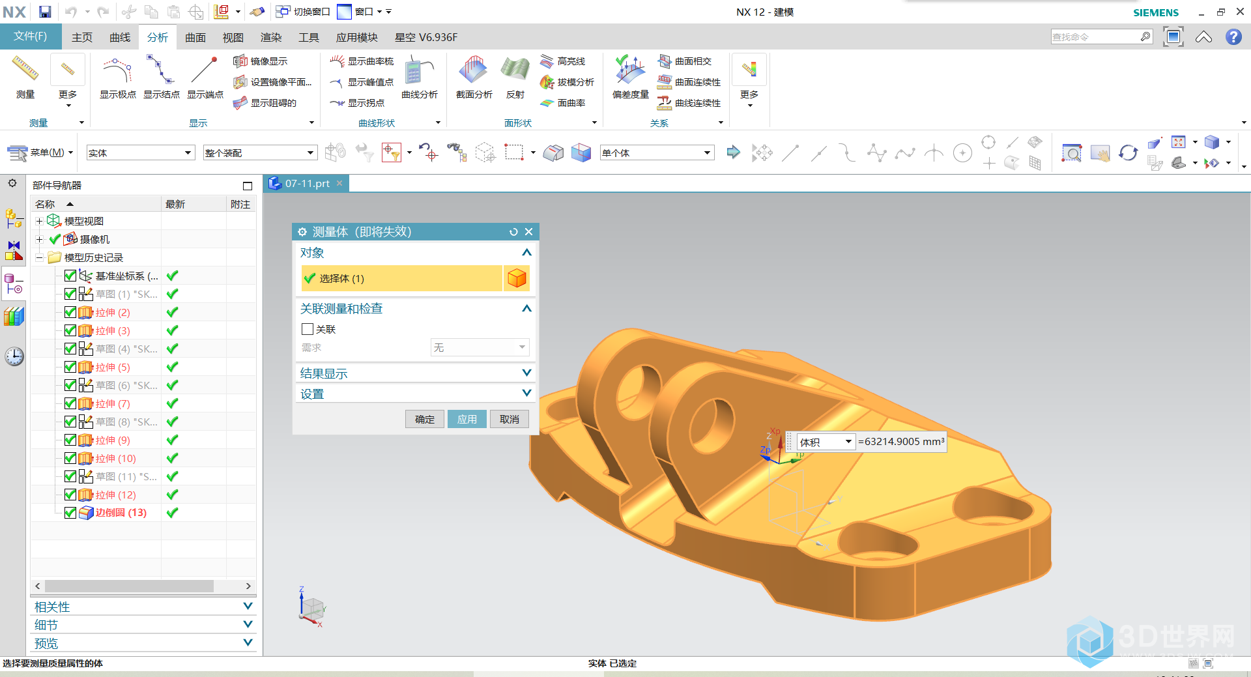This screenshot has width=1251, height=677.
Task: Toggle checkbox for 拉伸 (3) feature
Action: click(70, 330)
